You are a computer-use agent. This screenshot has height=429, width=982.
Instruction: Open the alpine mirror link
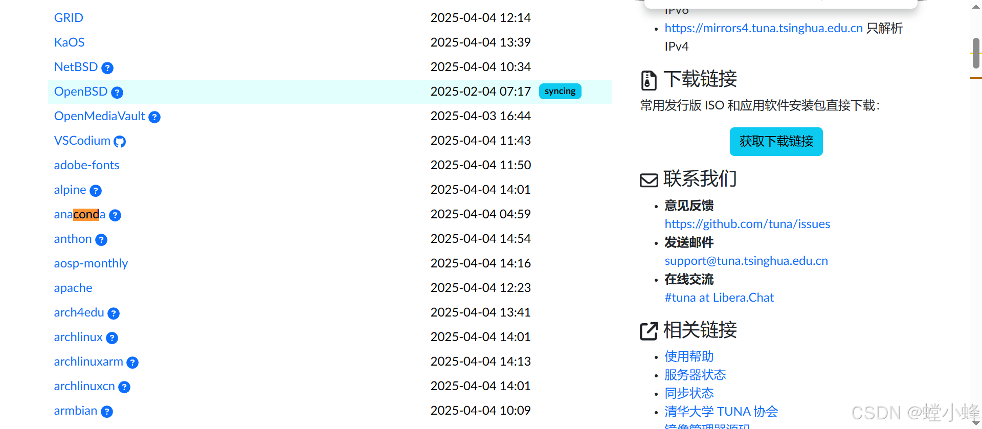tap(70, 190)
